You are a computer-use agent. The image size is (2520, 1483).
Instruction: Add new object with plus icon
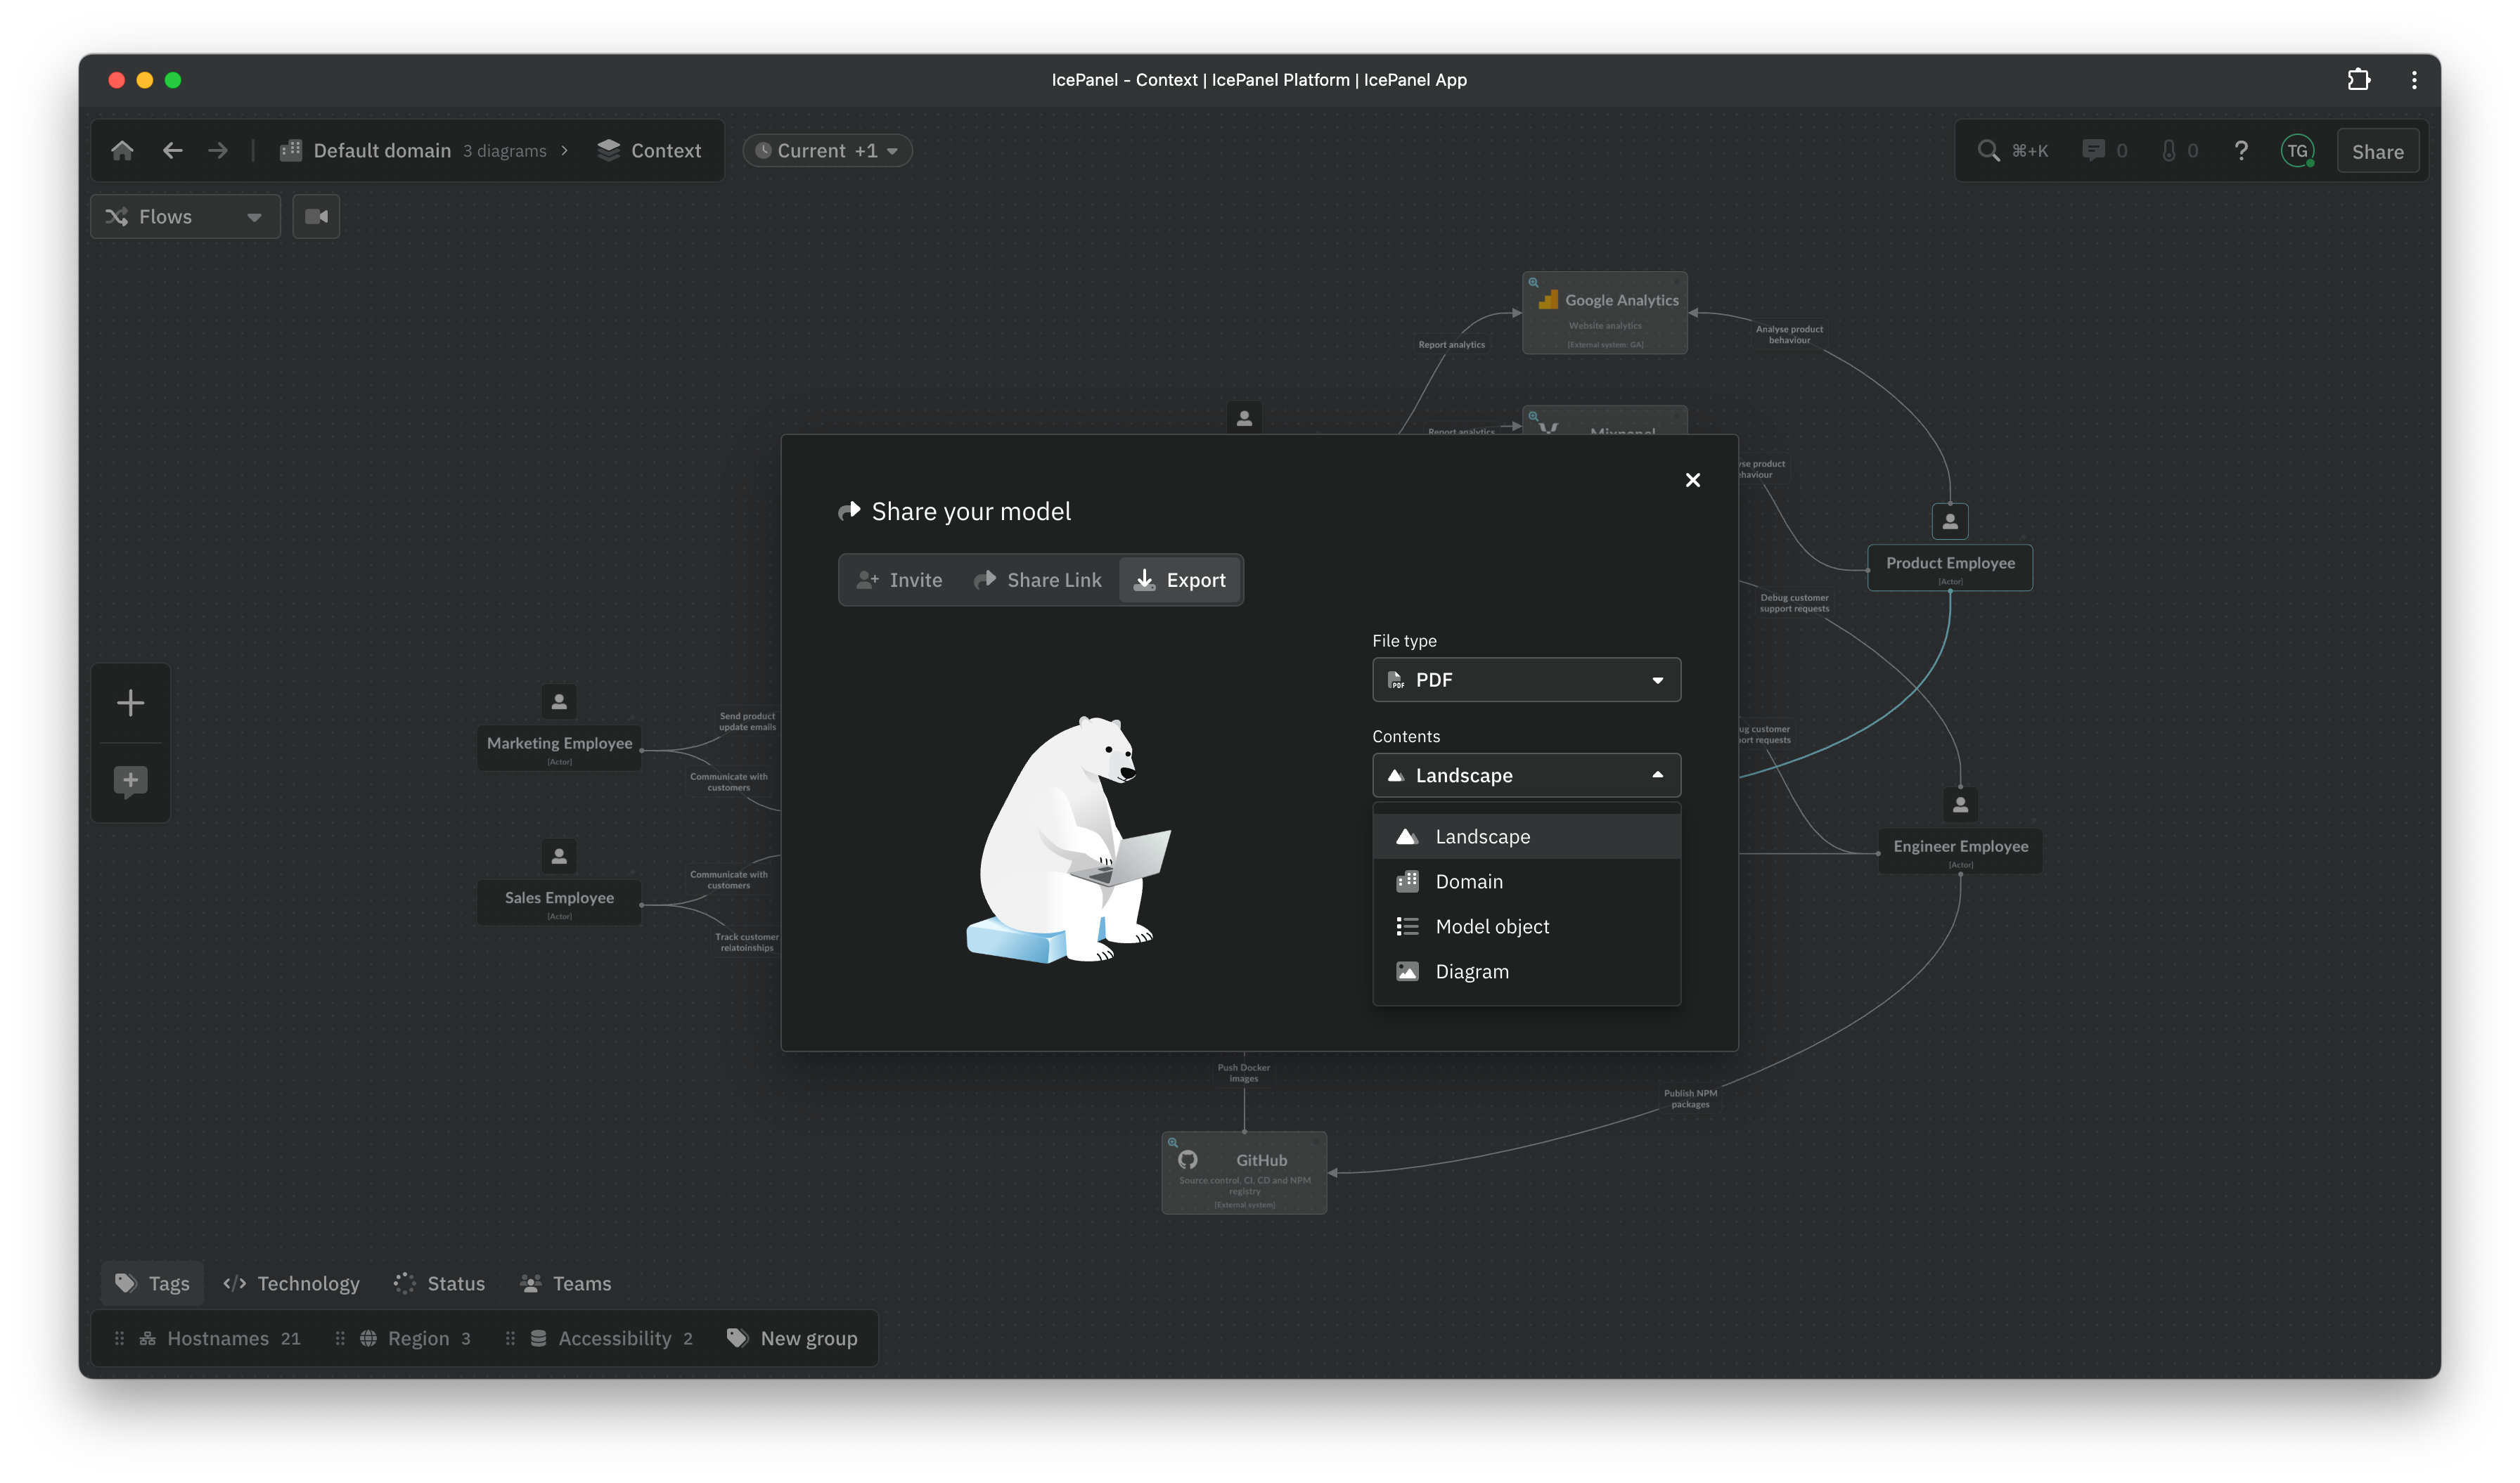pyautogui.click(x=130, y=703)
